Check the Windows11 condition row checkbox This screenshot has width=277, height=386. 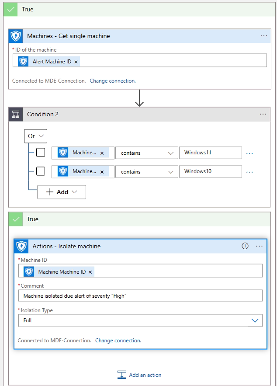41,153
